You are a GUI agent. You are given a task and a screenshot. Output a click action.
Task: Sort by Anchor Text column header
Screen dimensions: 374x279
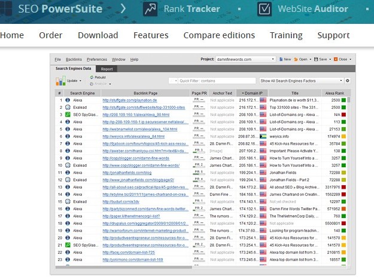point(222,93)
